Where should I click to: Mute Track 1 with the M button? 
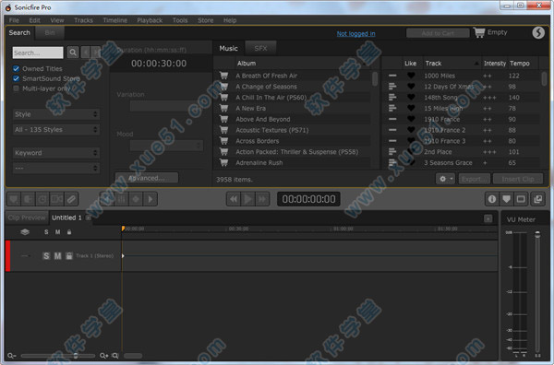[57, 255]
